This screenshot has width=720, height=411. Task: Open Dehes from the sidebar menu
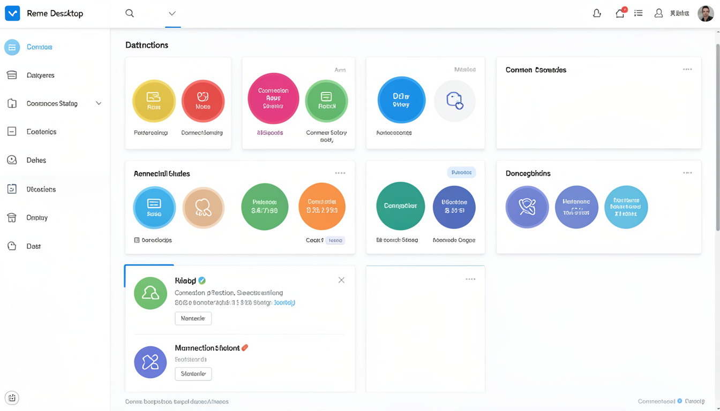pos(36,160)
